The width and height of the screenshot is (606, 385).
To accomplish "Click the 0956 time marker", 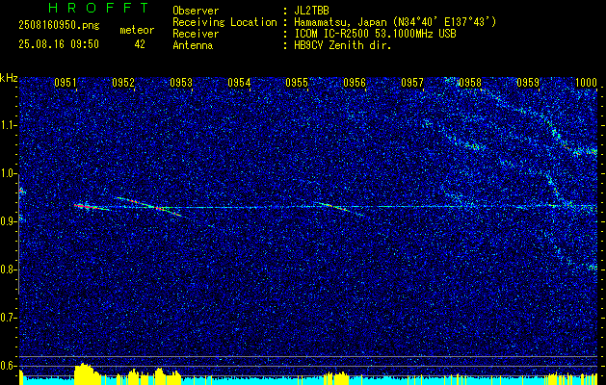I will point(355,83).
